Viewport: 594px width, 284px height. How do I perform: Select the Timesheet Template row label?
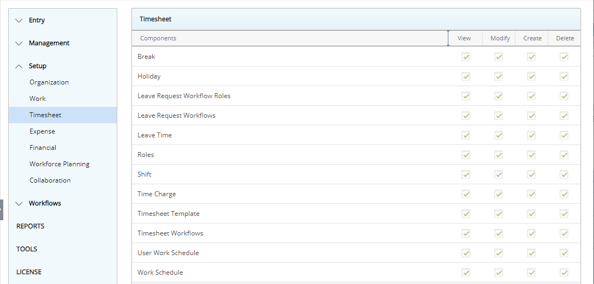[169, 214]
